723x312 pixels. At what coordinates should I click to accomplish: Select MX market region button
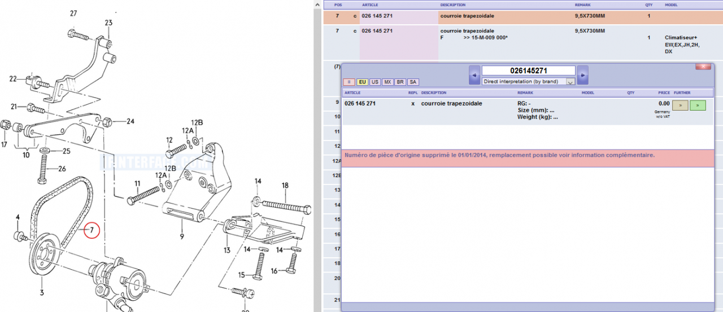tap(387, 82)
